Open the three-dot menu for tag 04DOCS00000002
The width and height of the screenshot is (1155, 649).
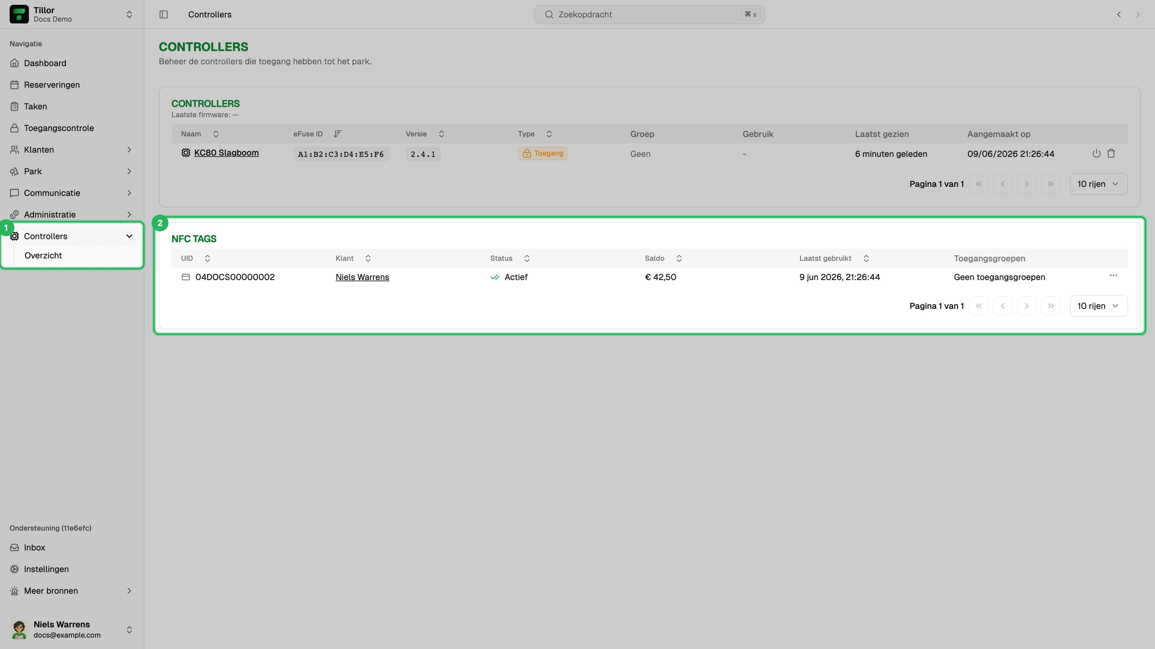pos(1113,276)
